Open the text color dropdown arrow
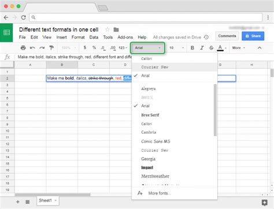Viewport: 274px width, 209px height. [225, 48]
